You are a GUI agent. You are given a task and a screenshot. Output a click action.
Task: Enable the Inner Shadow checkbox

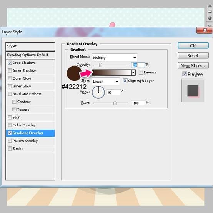tap(10, 70)
